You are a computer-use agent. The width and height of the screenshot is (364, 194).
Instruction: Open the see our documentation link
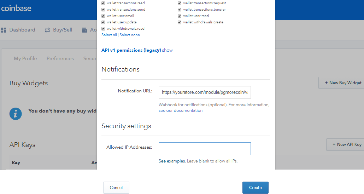(181, 110)
